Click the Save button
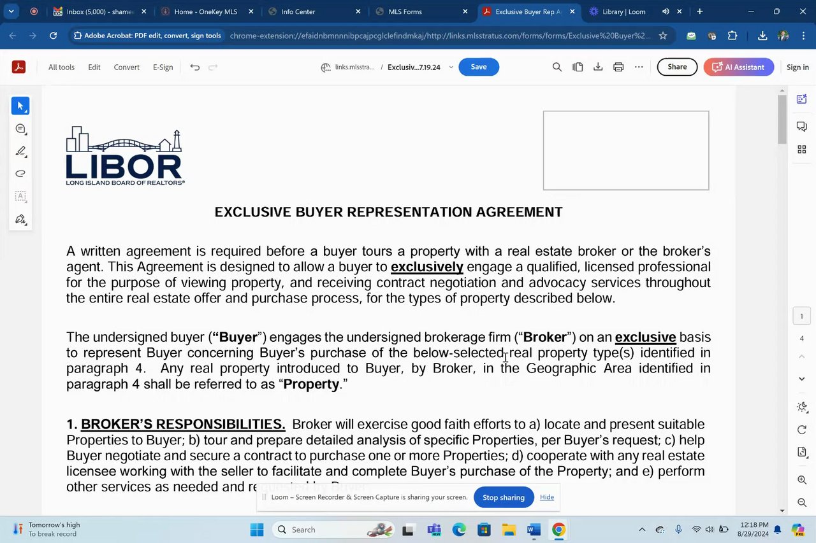The height and width of the screenshot is (543, 816). (479, 67)
